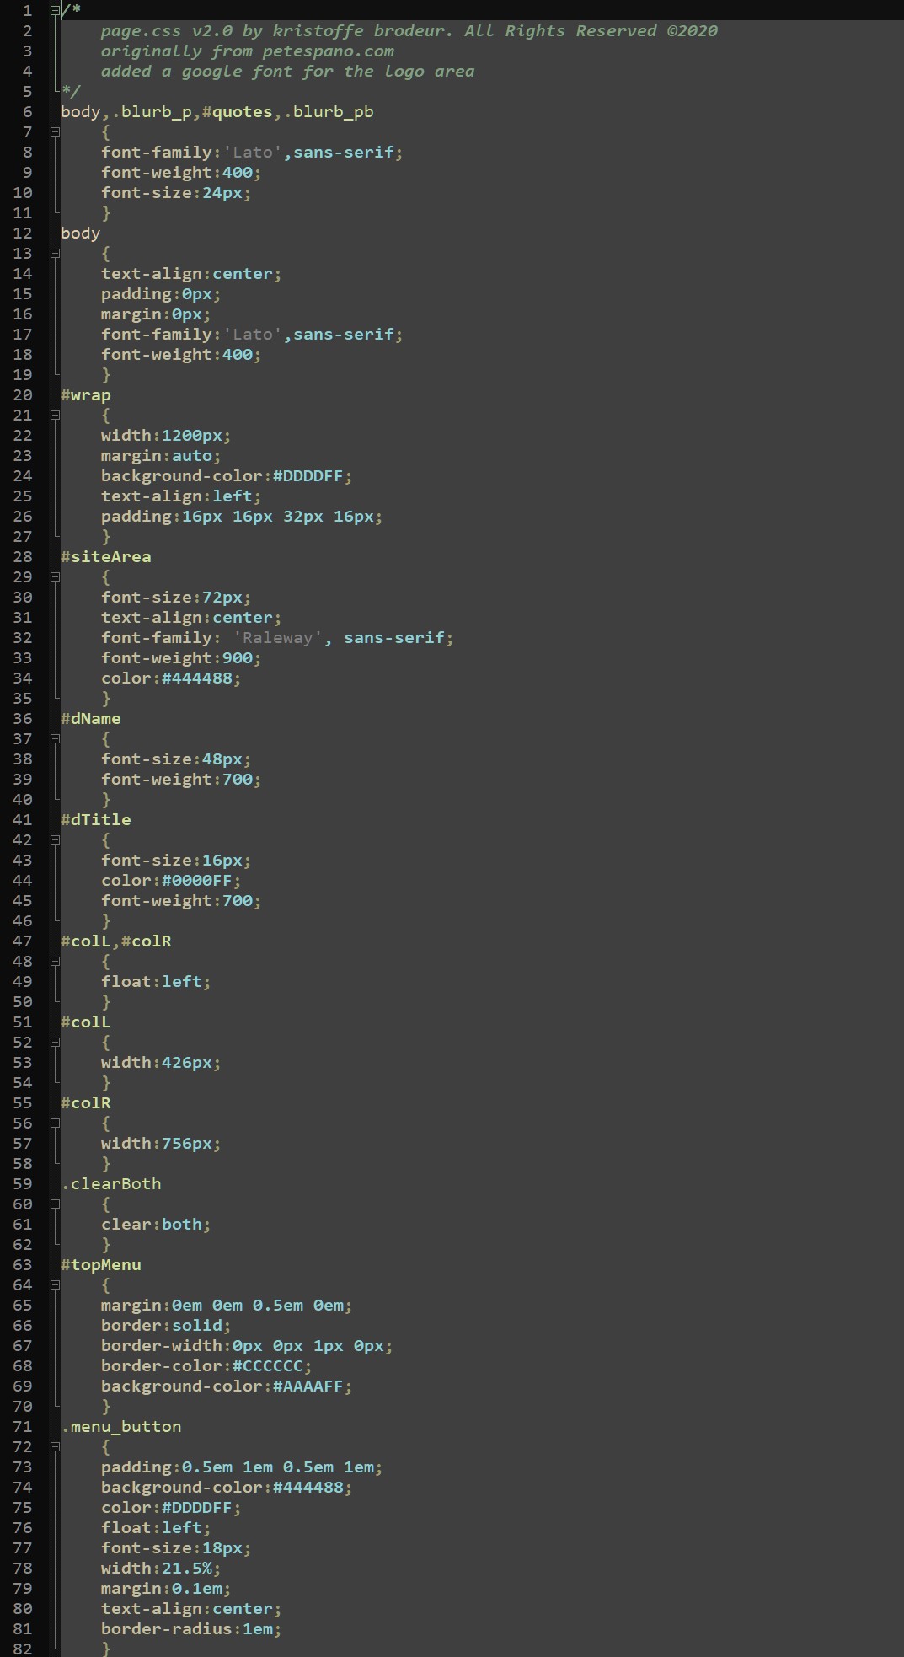Screen dimensions: 904x1657
Task: Collapse the .clearBoth fold at line 60
Action: point(55,1204)
